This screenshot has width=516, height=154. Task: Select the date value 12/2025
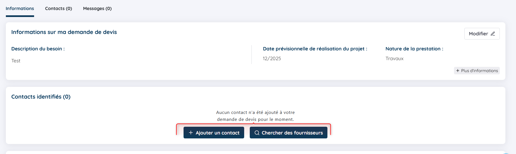pos(272,58)
